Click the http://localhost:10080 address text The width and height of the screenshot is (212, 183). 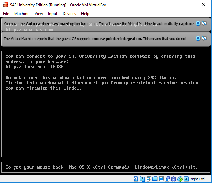[35, 67]
